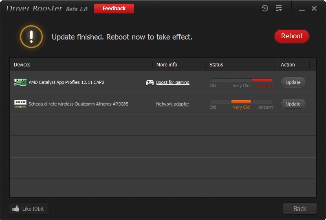Click the Back button
326x220 pixels.
pos(300,209)
